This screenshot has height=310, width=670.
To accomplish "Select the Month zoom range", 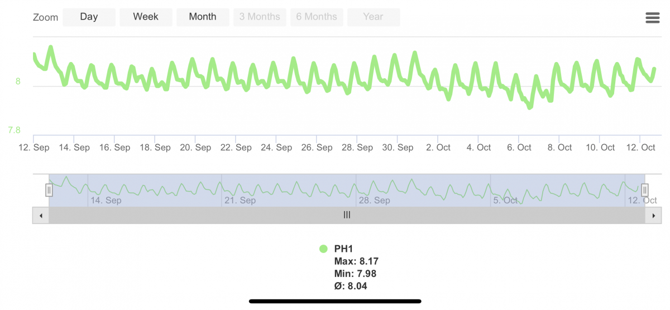I will coord(203,17).
